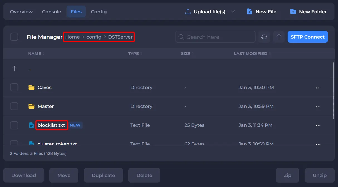This screenshot has height=187, width=338.
Task: Click the Download button
Action: click(x=24, y=175)
